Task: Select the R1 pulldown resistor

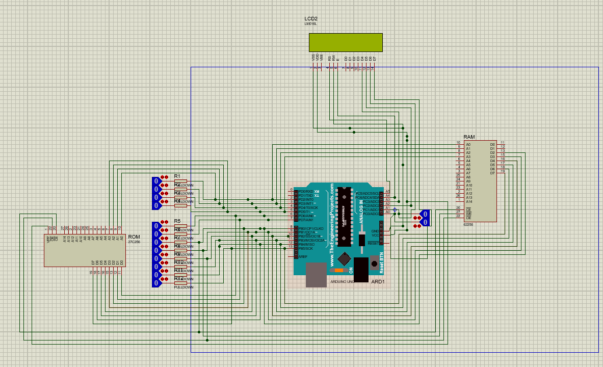Action: tap(180, 181)
